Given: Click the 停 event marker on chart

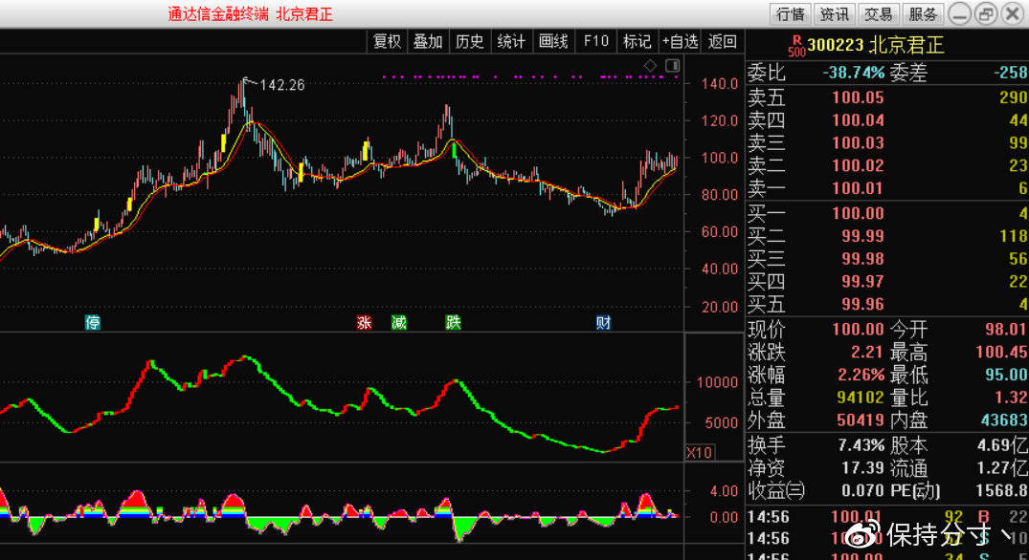Looking at the screenshot, I should point(93,322).
